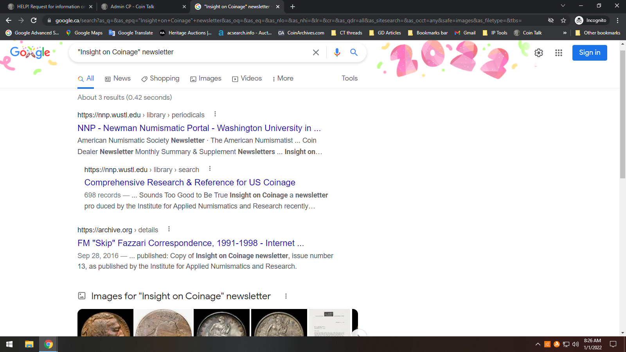Image resolution: width=626 pixels, height=352 pixels.
Task: Open the first coin image thumbnail
Action: 105,323
